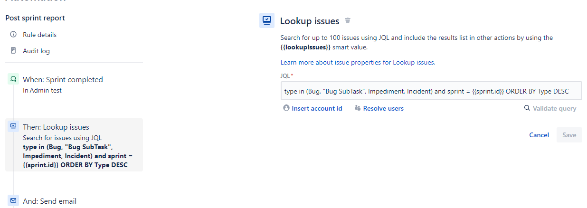Click the Rule details info icon

pyautogui.click(x=13, y=35)
